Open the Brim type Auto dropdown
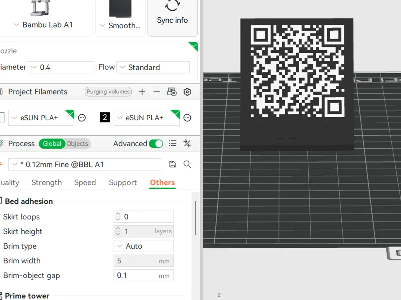The height and width of the screenshot is (300, 401). (144, 246)
